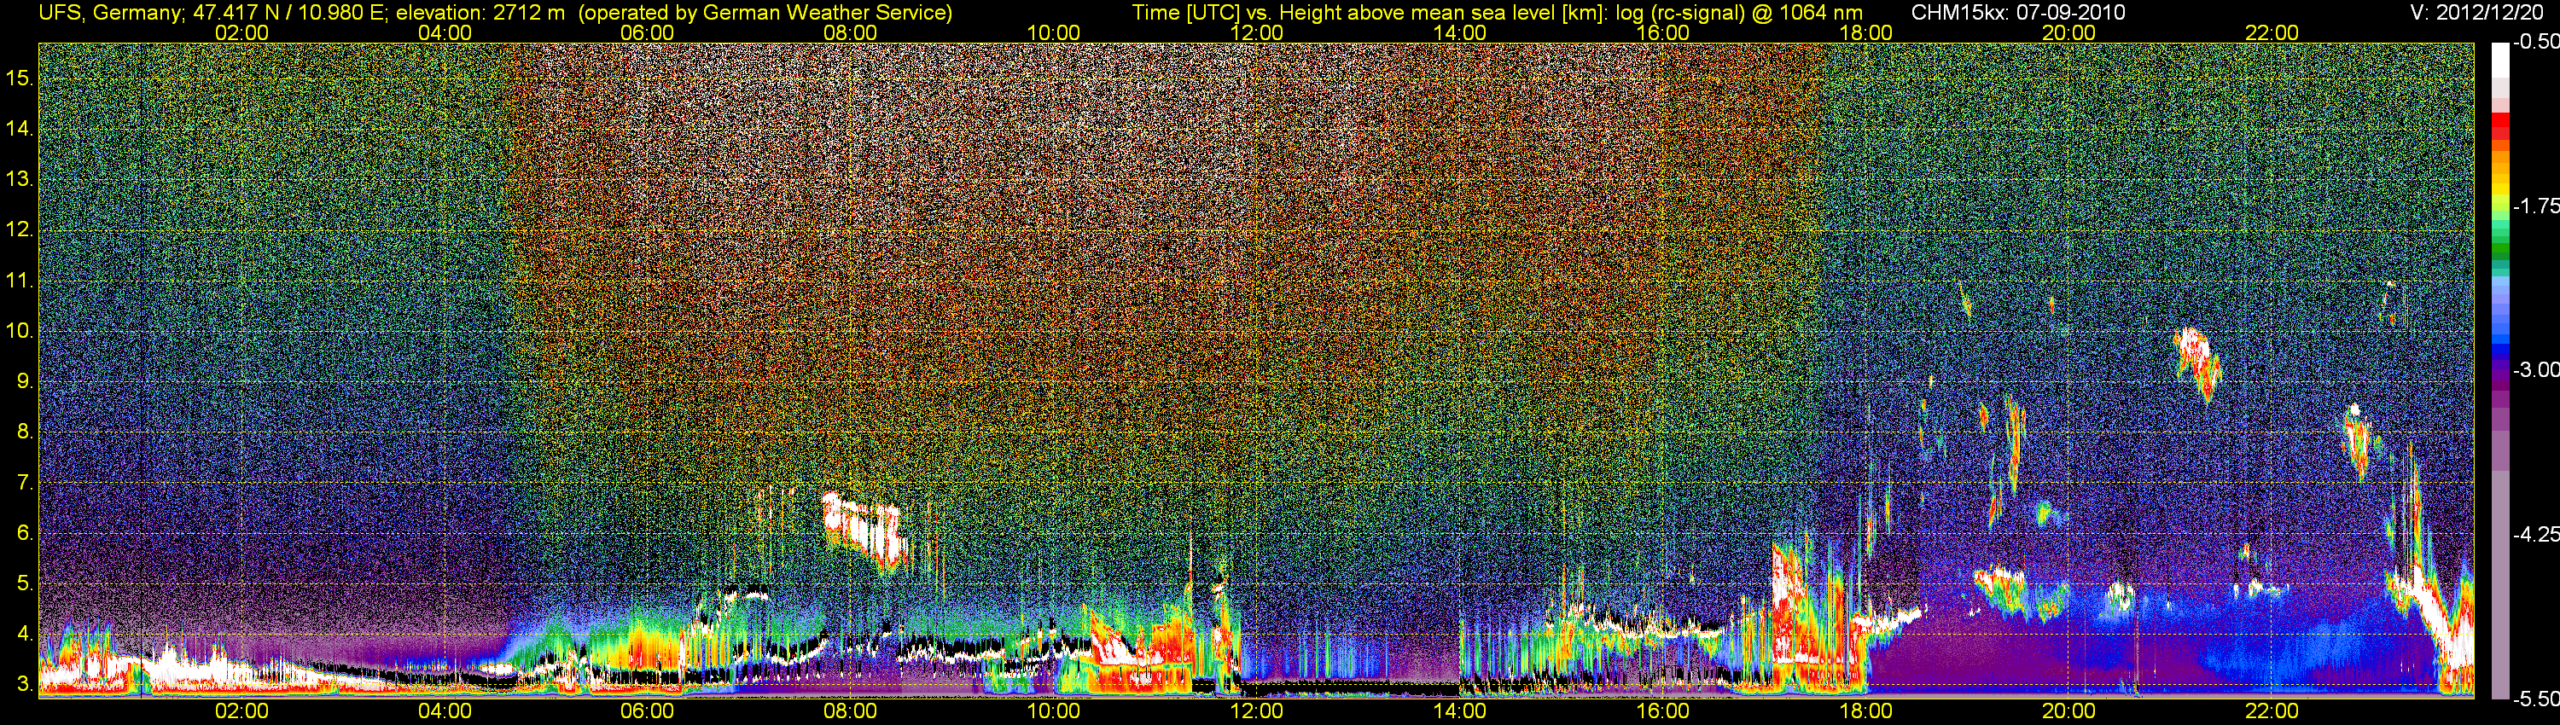2560x725 pixels.
Task: Click the -1.75 color scale value
Action: [2535, 206]
